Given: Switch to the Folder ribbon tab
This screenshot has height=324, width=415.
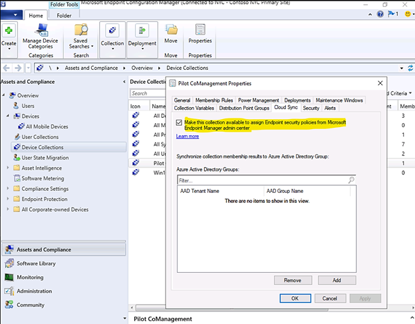Looking at the screenshot, I should (64, 15).
